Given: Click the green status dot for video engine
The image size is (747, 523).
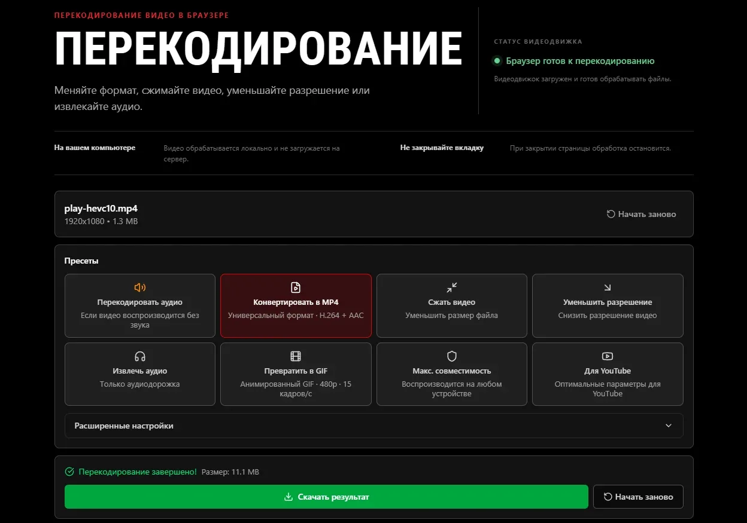Looking at the screenshot, I should click(x=497, y=61).
